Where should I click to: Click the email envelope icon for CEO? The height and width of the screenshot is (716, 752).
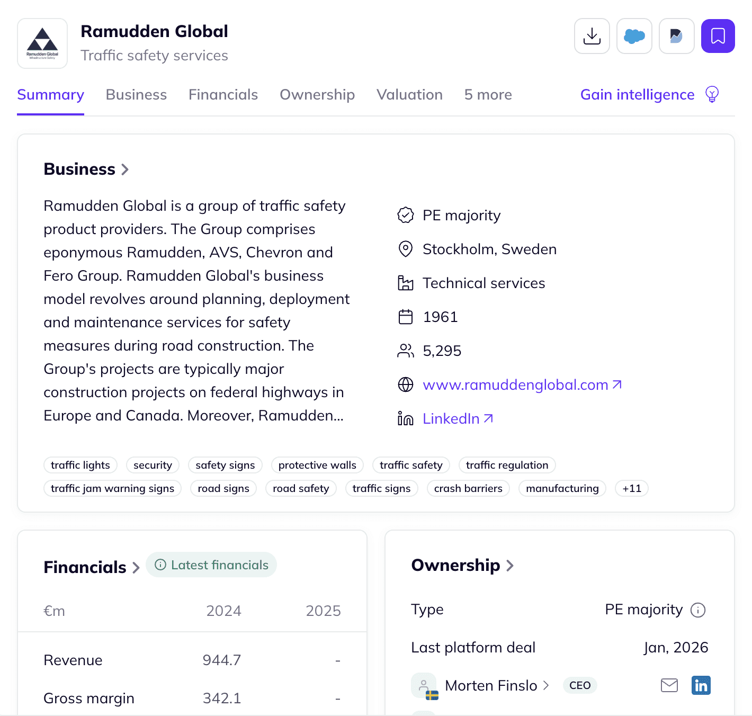pos(669,685)
